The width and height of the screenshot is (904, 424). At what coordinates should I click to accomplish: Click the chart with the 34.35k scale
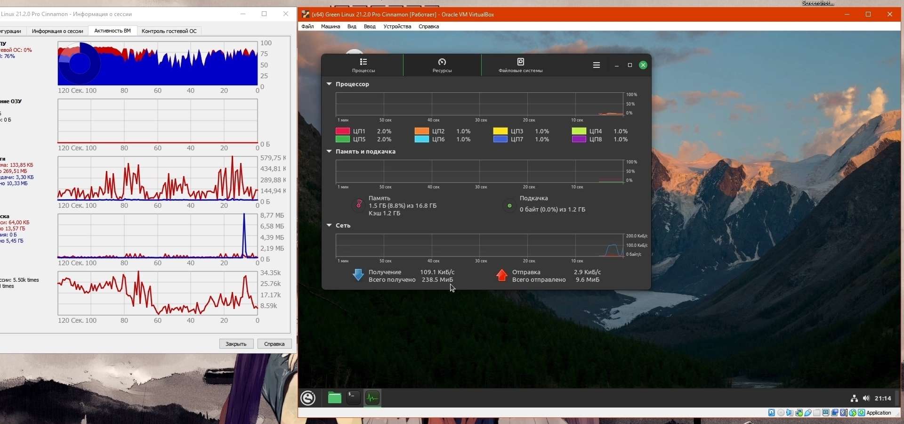coord(158,294)
